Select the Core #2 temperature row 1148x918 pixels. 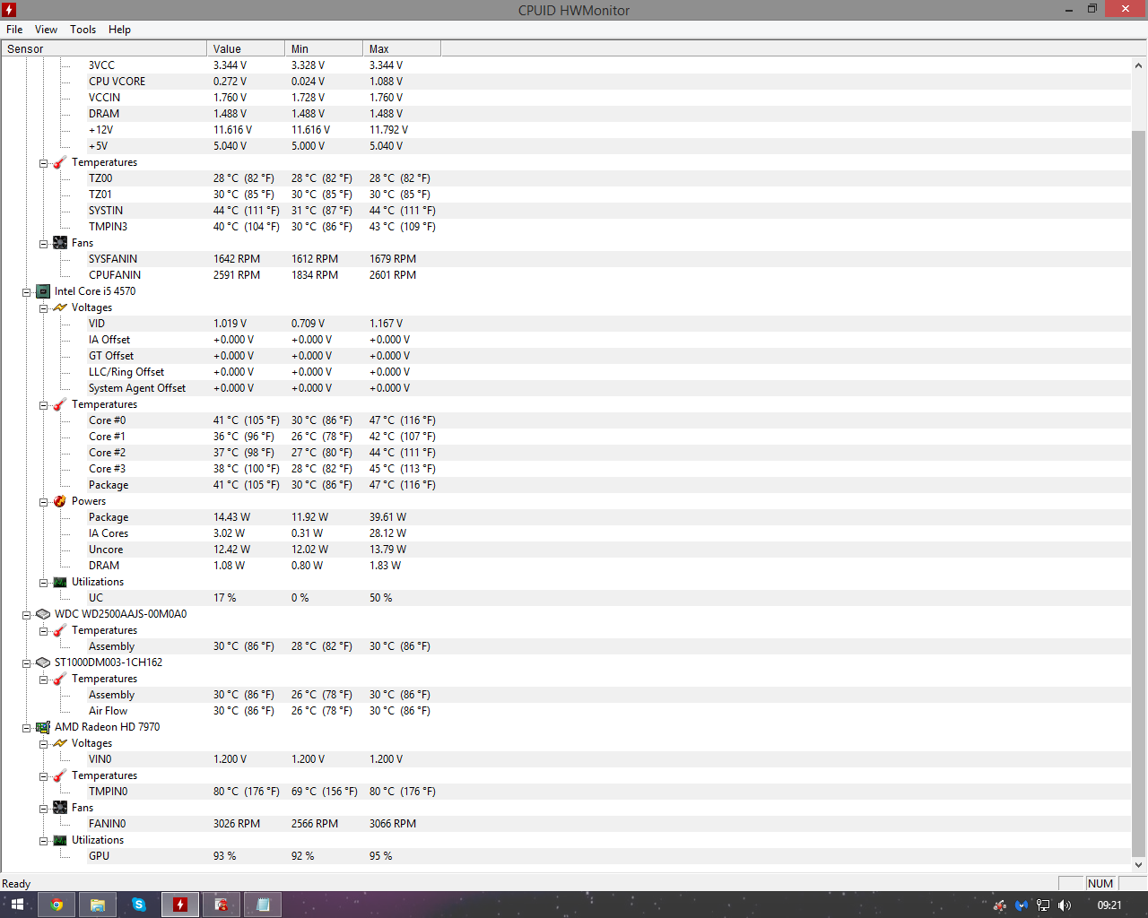(566, 453)
